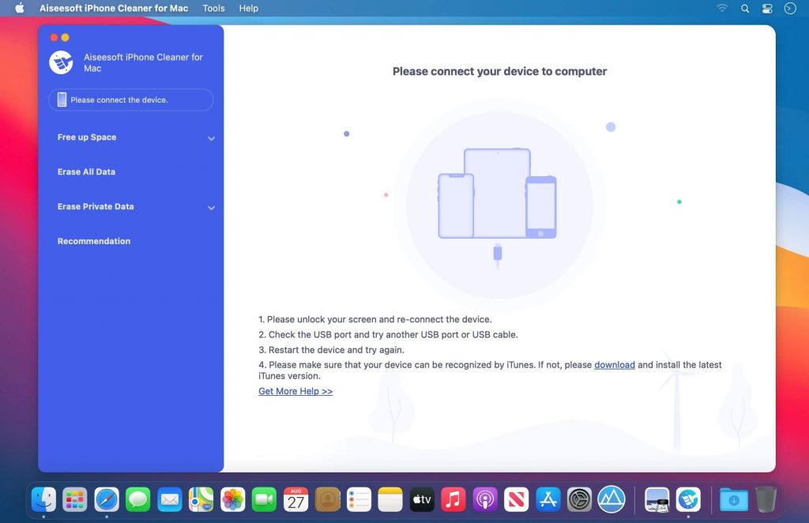The image size is (809, 523).
Task: Open the Music app from the Dock
Action: click(453, 499)
